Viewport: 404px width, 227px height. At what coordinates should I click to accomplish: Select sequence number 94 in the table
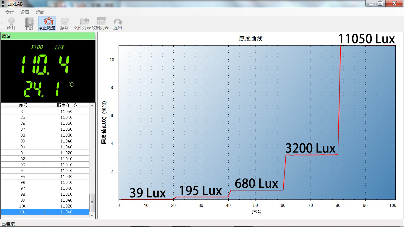[23, 171]
